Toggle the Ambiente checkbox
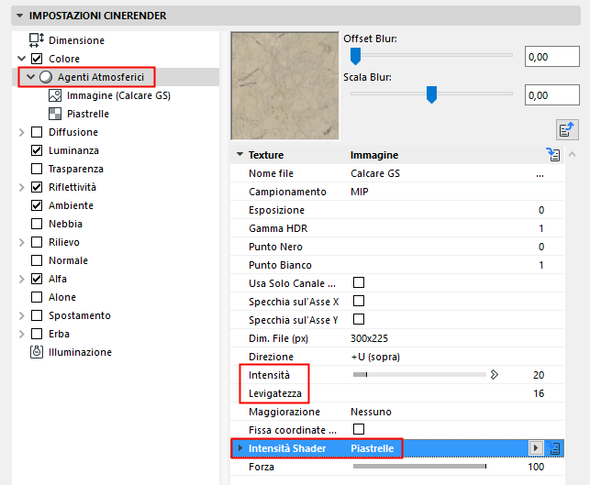 pos(37,205)
